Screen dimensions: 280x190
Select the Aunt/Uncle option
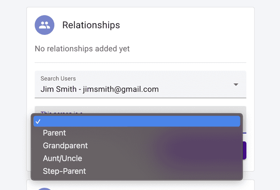62,158
